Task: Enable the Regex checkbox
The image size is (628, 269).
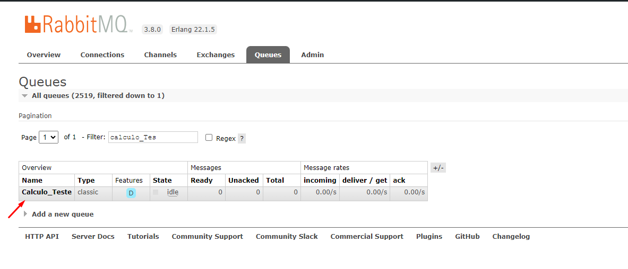Action: pos(209,138)
